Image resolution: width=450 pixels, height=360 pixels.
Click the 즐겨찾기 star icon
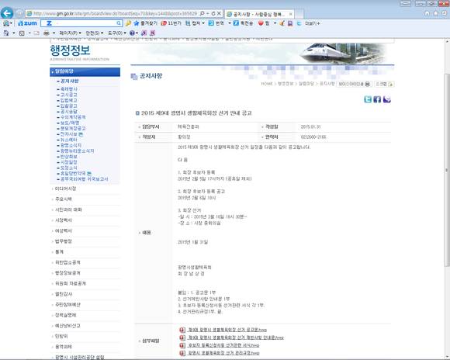pyautogui.click(x=137, y=23)
